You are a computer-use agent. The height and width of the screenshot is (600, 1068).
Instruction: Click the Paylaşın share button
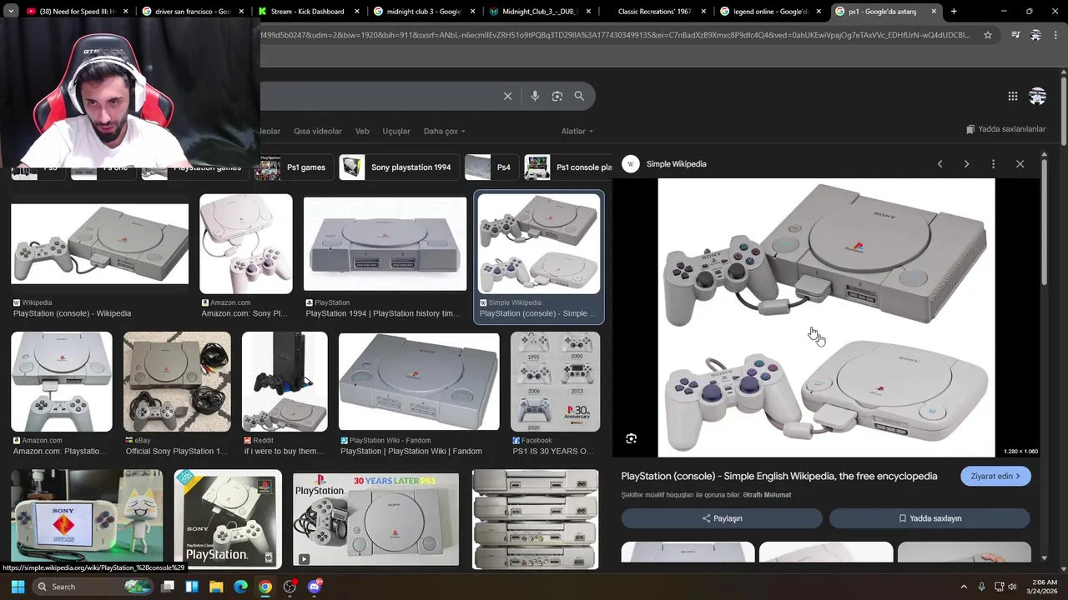tap(722, 518)
